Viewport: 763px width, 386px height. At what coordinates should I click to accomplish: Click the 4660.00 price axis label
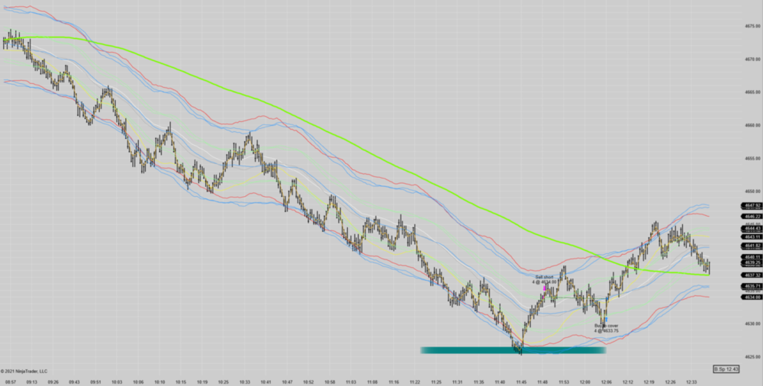click(x=752, y=125)
